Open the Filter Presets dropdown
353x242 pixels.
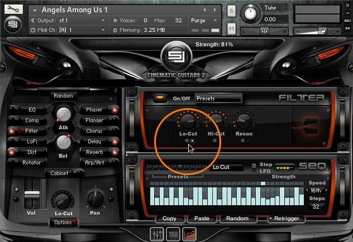click(x=218, y=99)
